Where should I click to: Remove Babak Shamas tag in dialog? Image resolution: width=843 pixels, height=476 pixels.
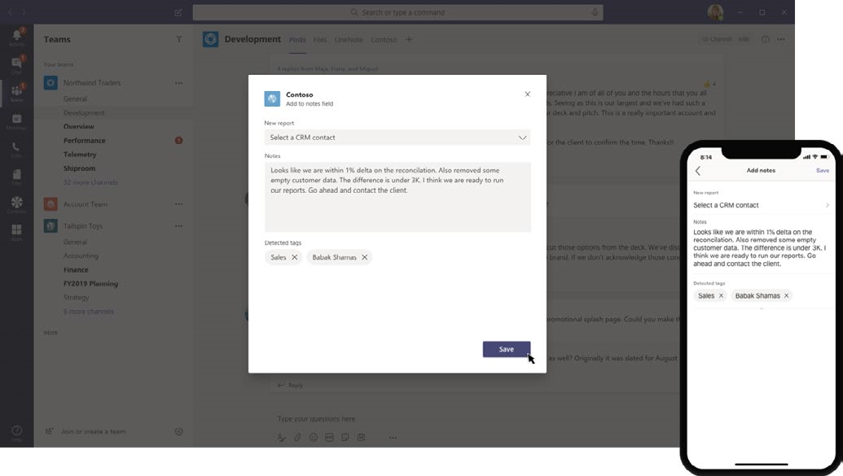(365, 257)
